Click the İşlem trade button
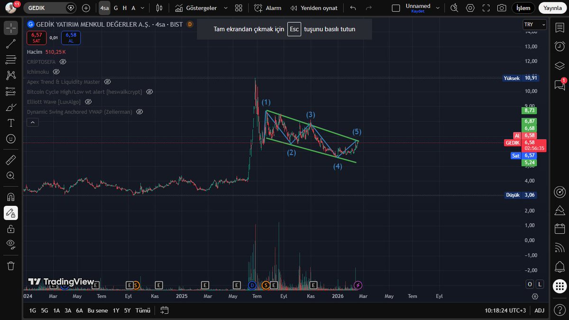569x320 pixels. pyautogui.click(x=523, y=8)
